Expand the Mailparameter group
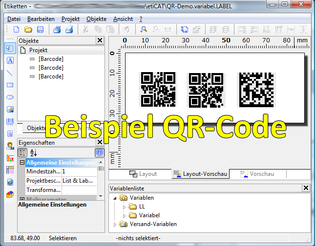 [22, 199]
